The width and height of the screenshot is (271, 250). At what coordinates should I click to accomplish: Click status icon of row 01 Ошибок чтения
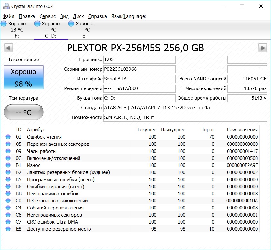[8, 137]
